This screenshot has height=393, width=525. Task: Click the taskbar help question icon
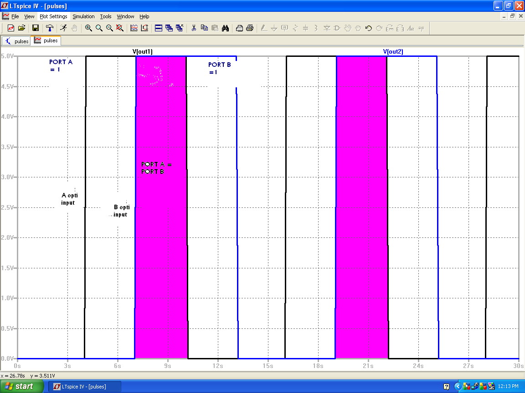click(x=446, y=387)
